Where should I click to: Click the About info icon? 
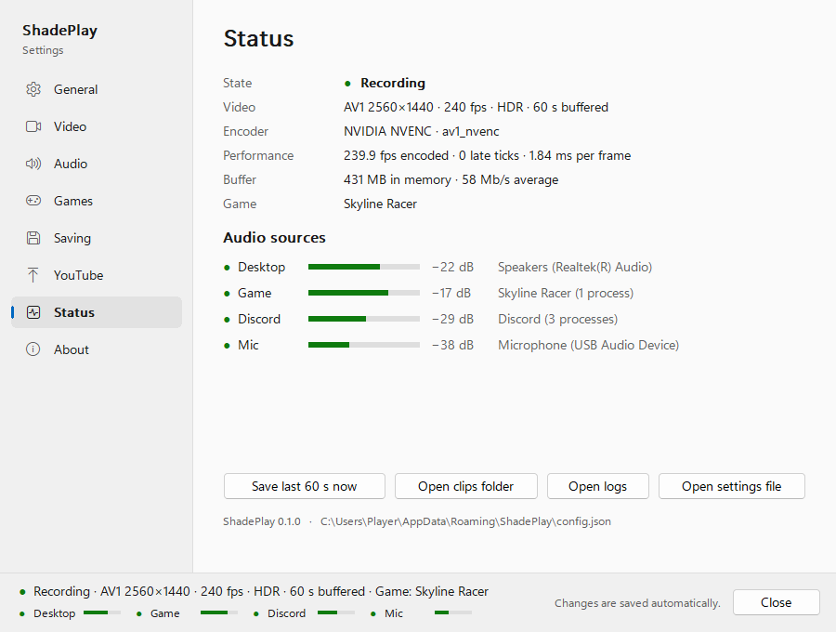pos(33,349)
